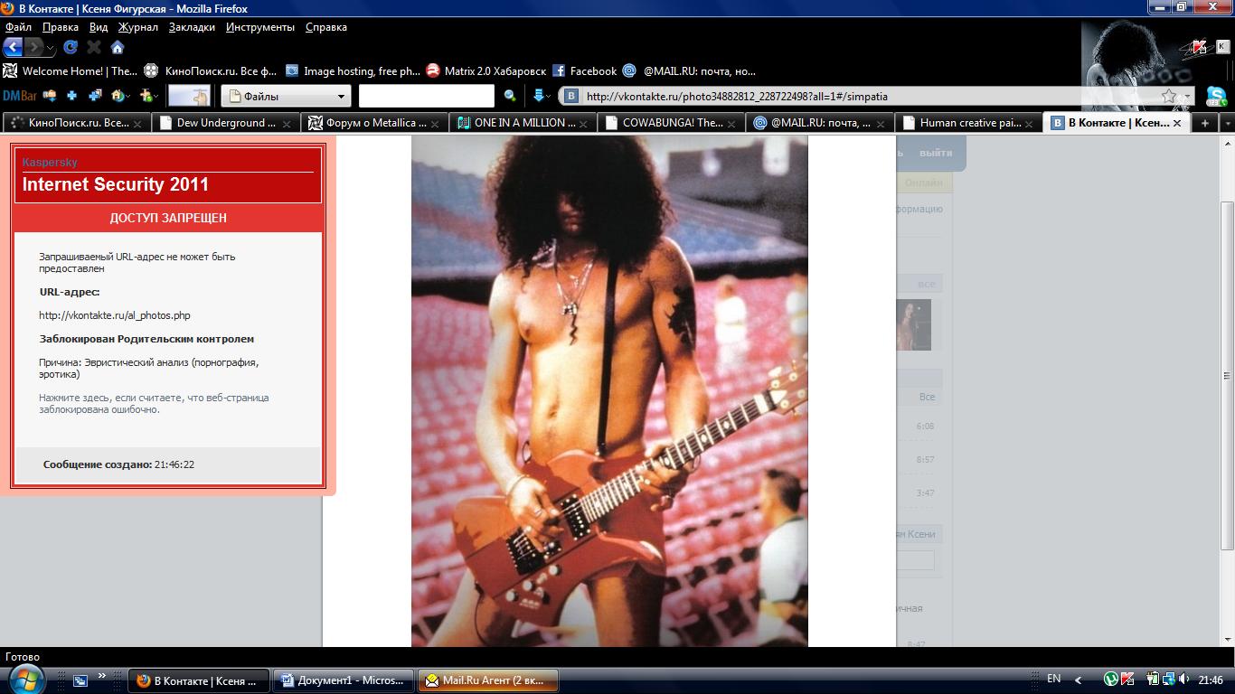This screenshot has width=1235, height=694.
Task: Open the Закладки menu
Action: (192, 27)
